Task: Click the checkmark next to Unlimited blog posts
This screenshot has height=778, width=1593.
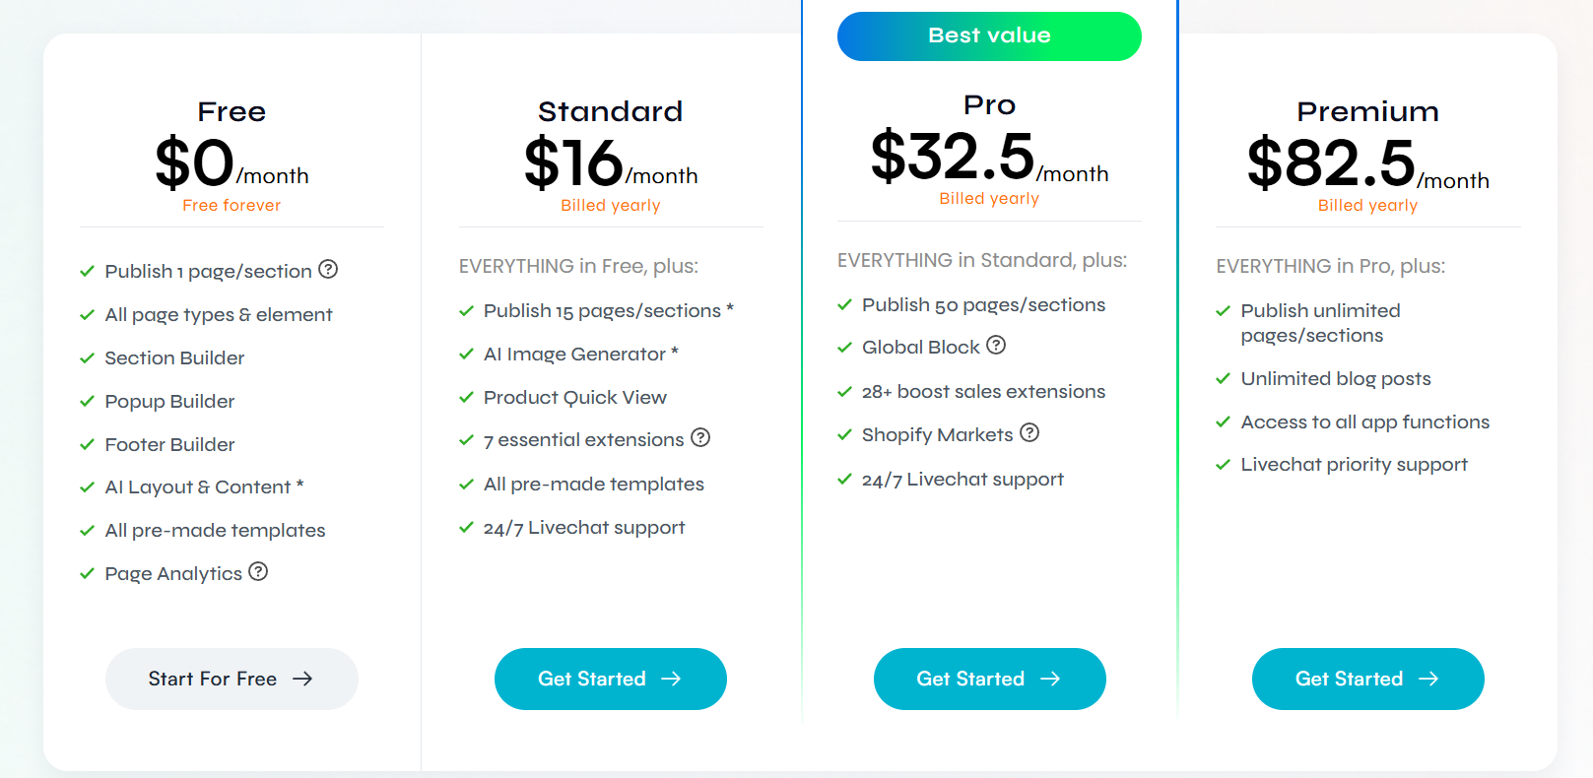Action: (x=1223, y=377)
